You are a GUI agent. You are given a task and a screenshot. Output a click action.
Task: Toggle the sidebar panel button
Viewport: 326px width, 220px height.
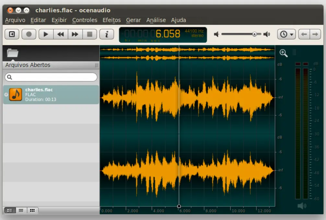pos(12,34)
